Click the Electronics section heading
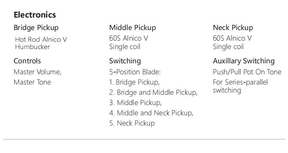This screenshot has height=153, width=288. click(35, 15)
